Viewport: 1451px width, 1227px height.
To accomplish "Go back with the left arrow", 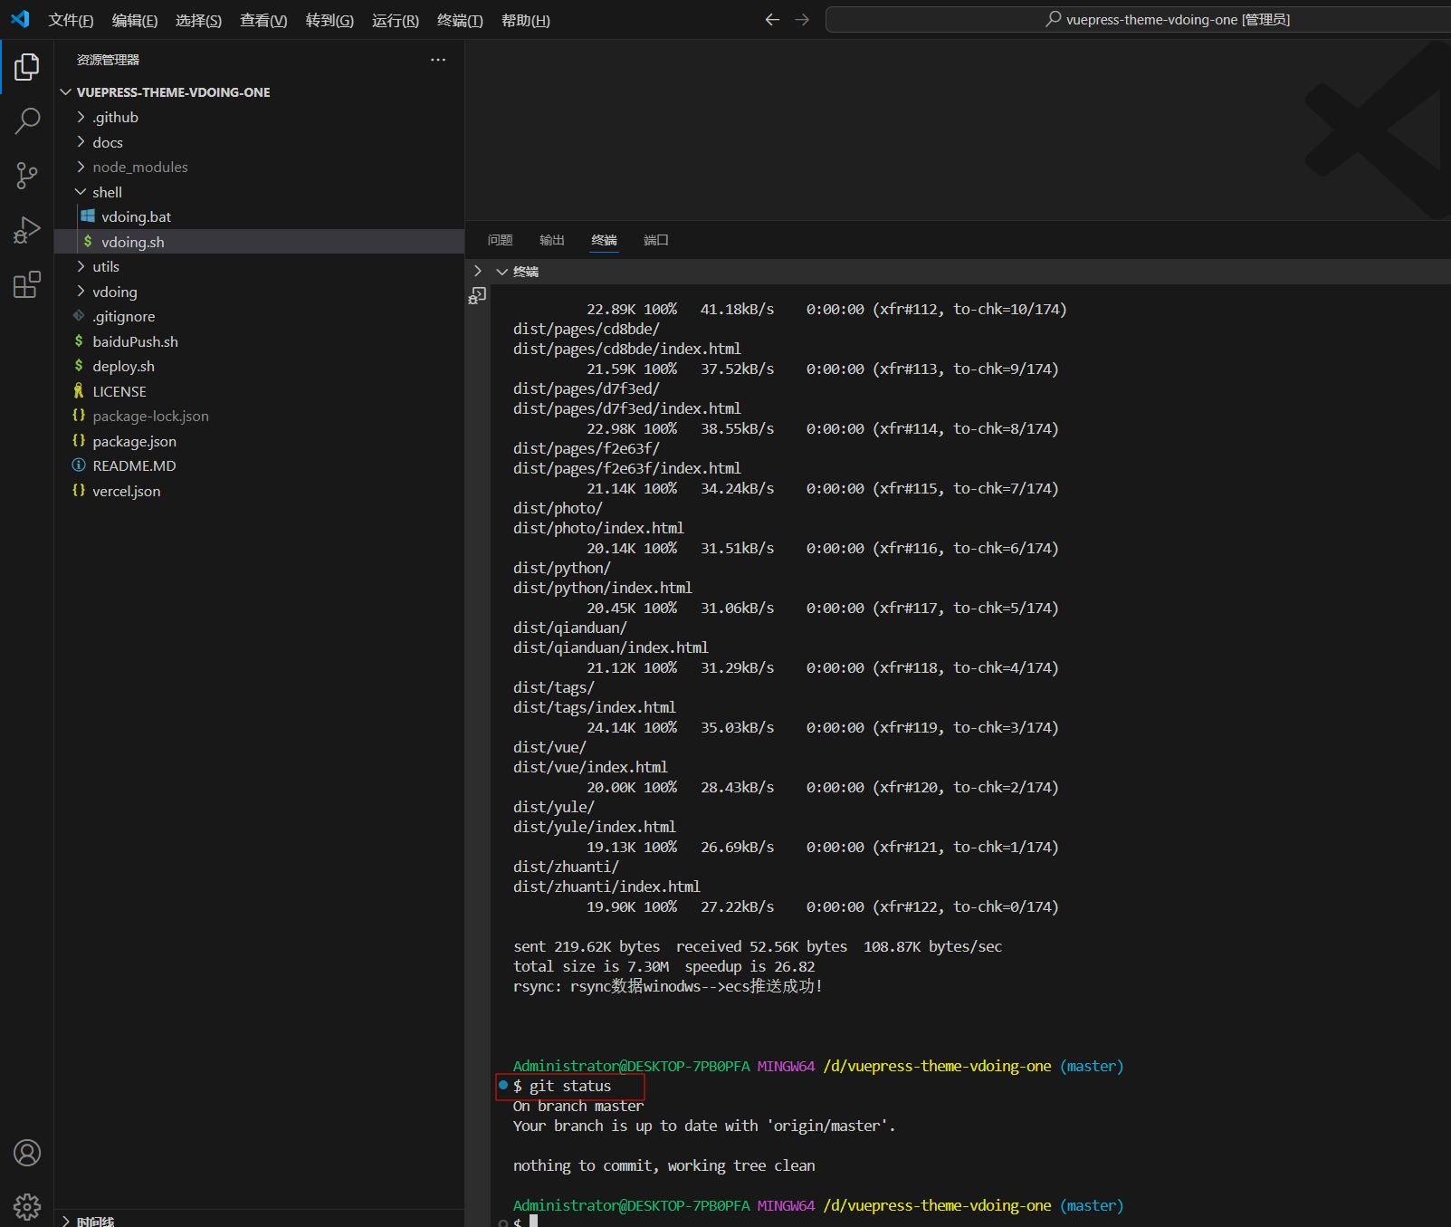I will click(772, 20).
